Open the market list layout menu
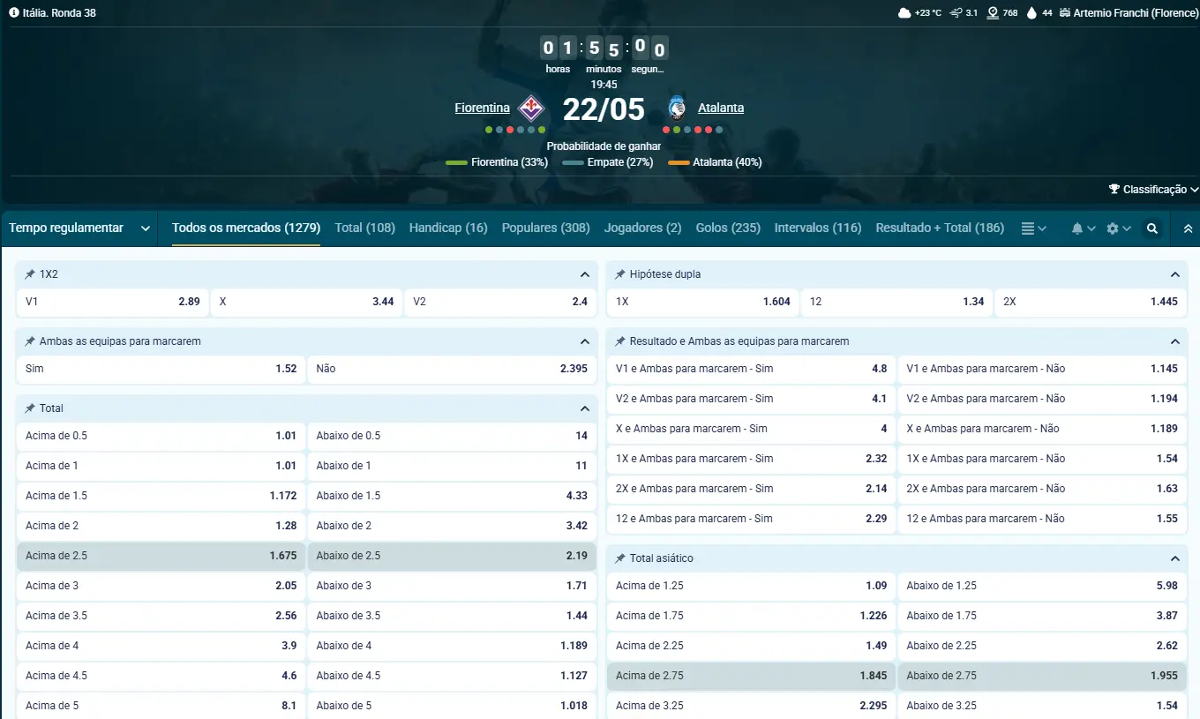This screenshot has width=1200, height=719. point(1034,228)
